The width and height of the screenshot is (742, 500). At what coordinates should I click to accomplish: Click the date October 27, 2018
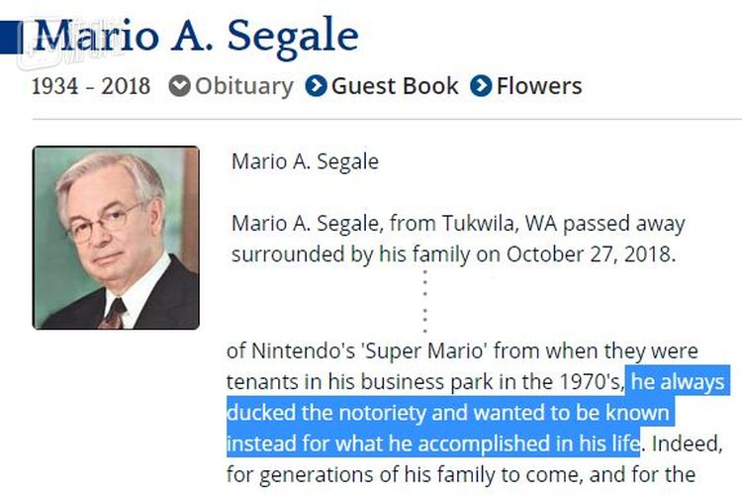pyautogui.click(x=590, y=254)
